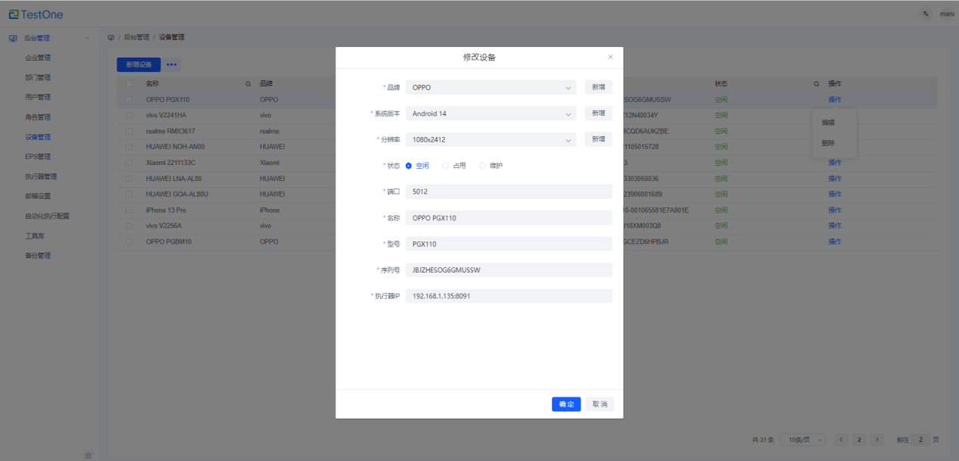959x461 pixels.
Task: Focus the 型号 input containing PGX110
Action: pos(509,244)
